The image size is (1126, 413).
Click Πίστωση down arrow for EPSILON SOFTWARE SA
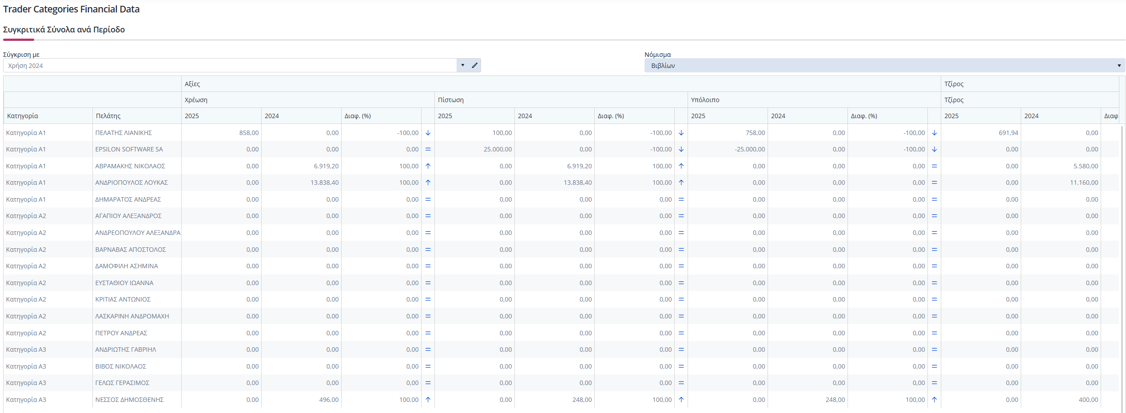point(681,149)
